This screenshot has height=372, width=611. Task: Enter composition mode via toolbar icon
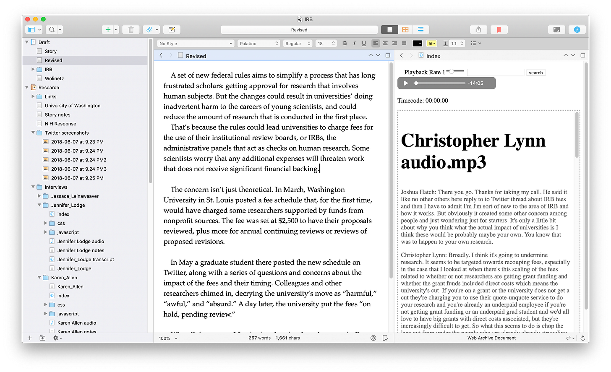click(x=556, y=30)
